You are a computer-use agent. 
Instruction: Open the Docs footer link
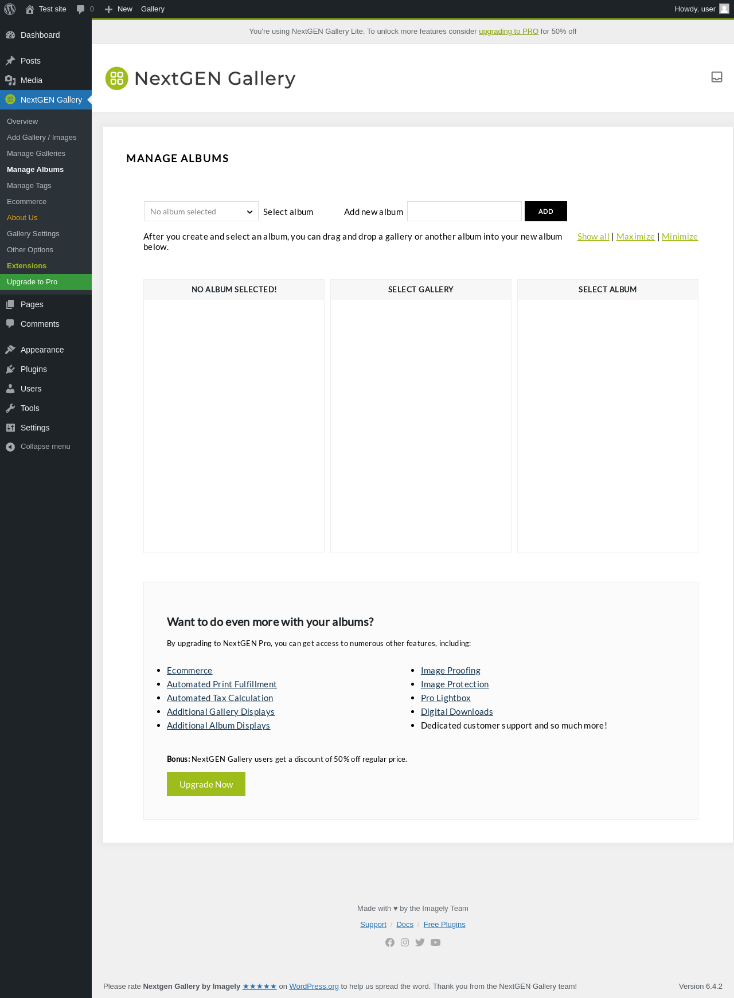405,925
